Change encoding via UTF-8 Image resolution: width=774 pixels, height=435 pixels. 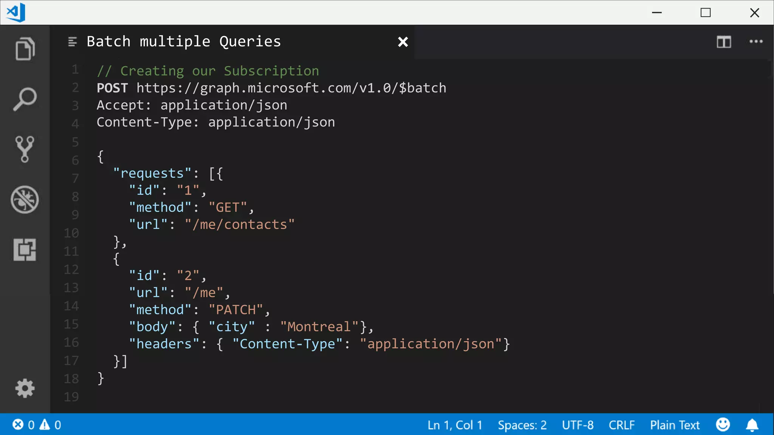[578, 425]
